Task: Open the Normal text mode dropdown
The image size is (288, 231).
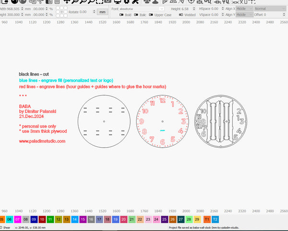Action: click(x=270, y=9)
